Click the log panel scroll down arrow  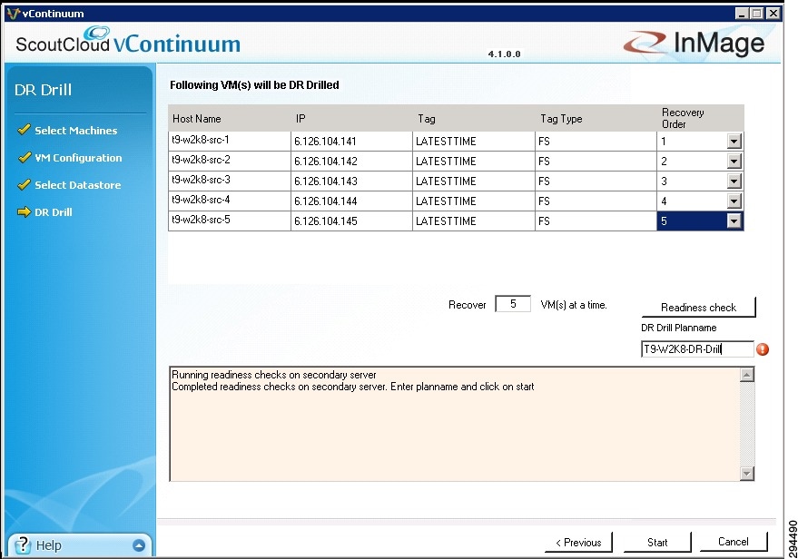746,473
